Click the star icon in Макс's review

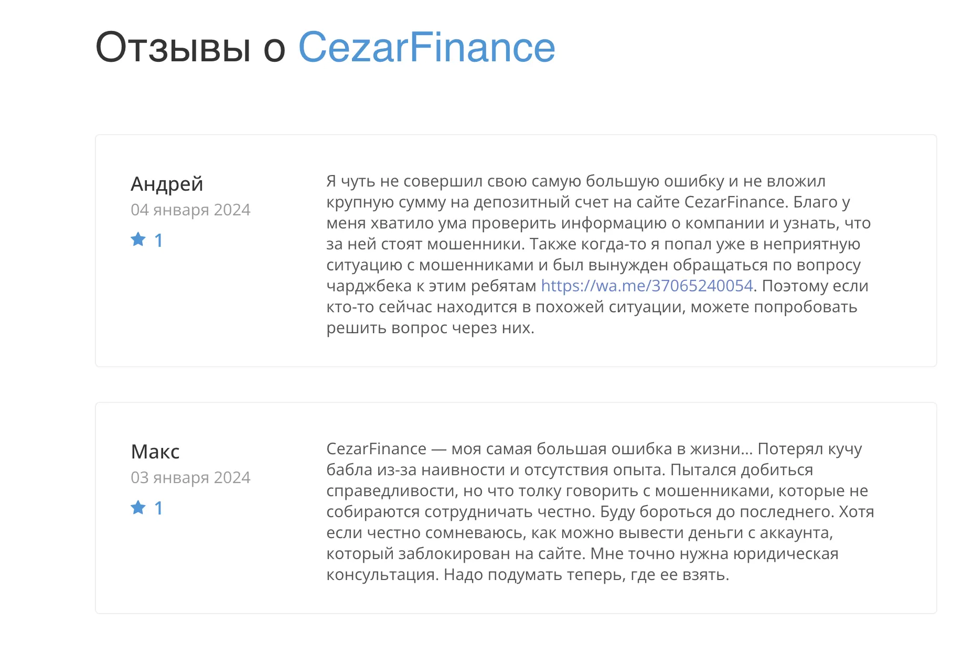pyautogui.click(x=138, y=507)
